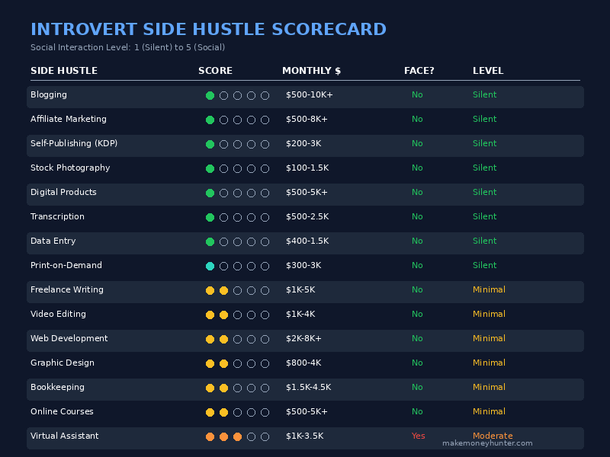This screenshot has height=457, width=610.
Task: Click Data Entry row name
Action: pyautogui.click(x=53, y=241)
